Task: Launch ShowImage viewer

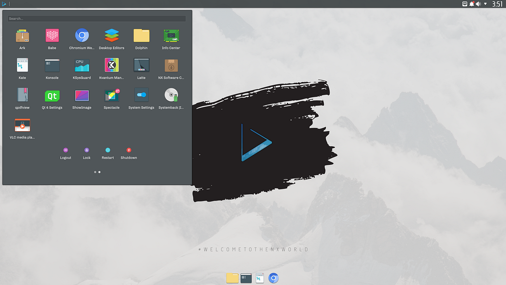Action: click(x=82, y=98)
